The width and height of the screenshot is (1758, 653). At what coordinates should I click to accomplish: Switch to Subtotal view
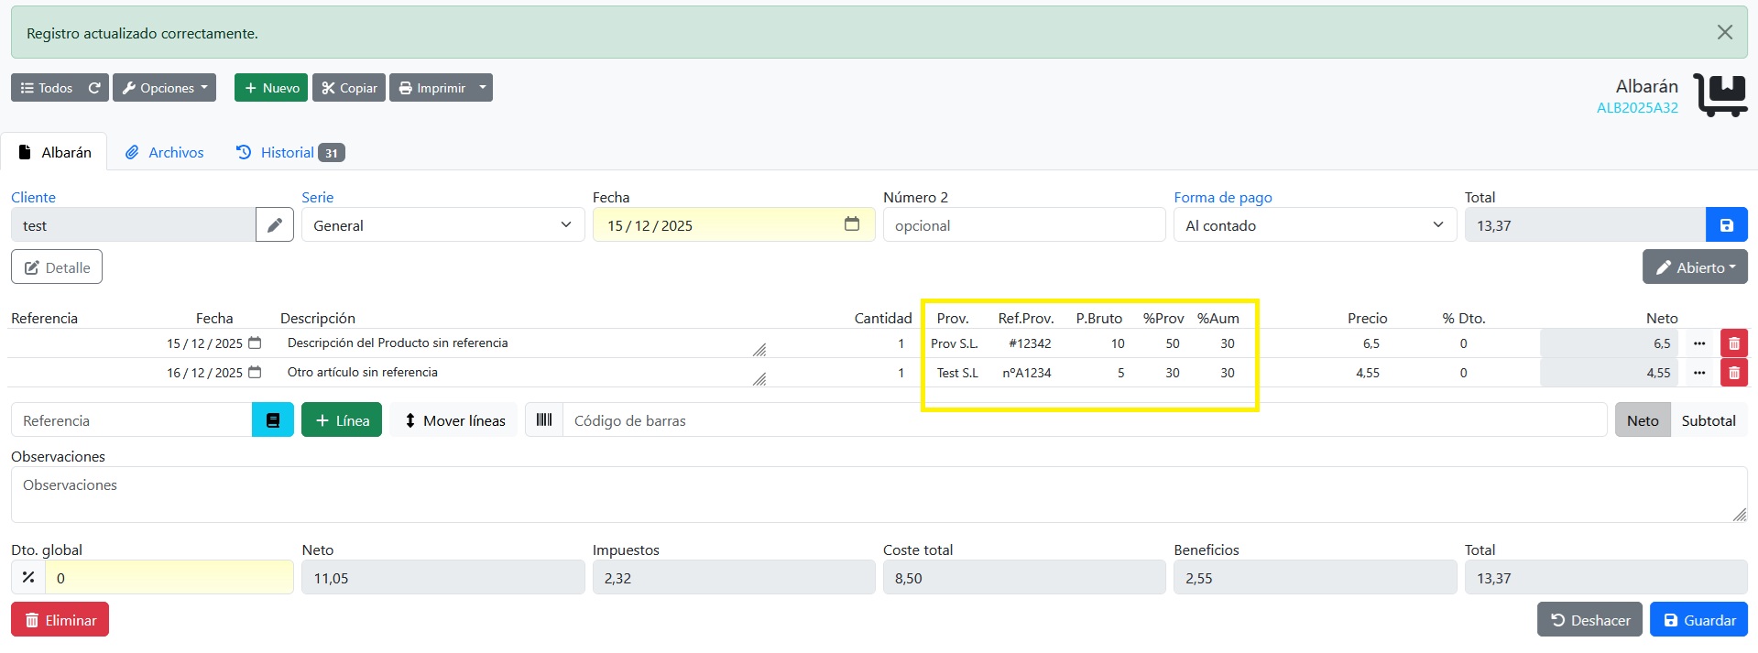pyautogui.click(x=1708, y=420)
